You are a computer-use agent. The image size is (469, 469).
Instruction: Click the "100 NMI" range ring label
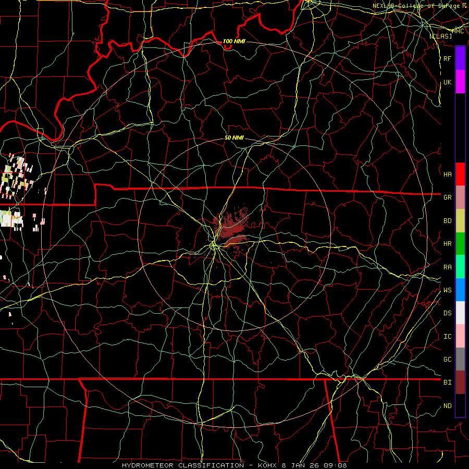coord(234,41)
